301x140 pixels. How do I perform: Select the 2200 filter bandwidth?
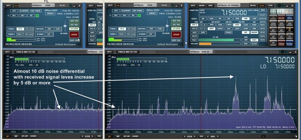(245, 25)
